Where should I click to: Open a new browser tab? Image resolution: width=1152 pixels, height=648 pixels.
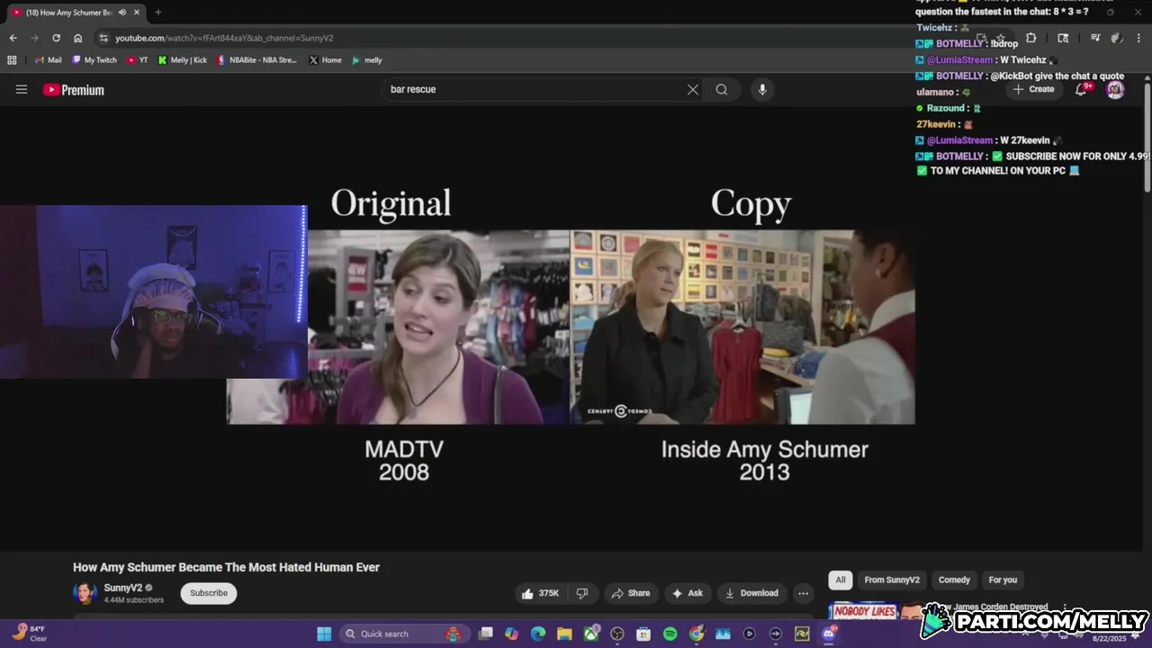click(157, 13)
